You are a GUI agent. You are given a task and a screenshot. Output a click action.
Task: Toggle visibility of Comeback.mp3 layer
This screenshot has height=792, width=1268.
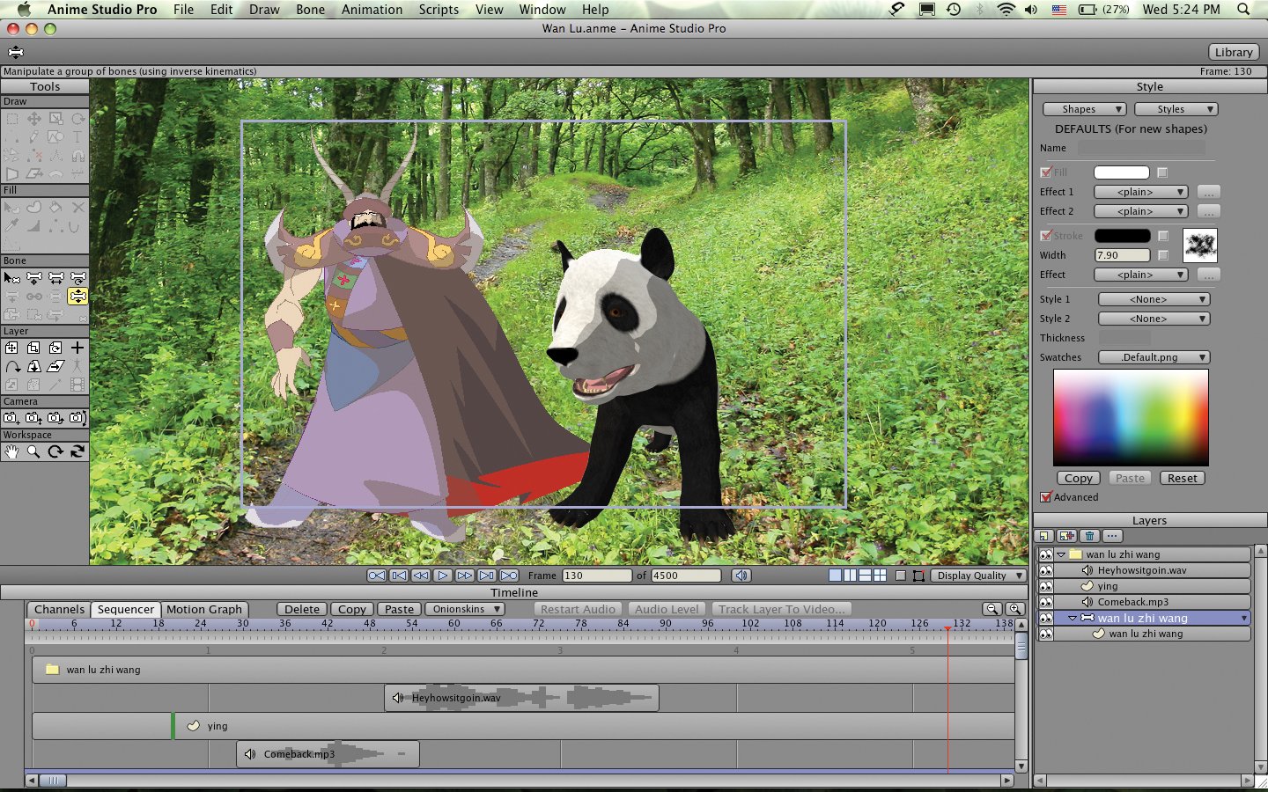tap(1045, 602)
